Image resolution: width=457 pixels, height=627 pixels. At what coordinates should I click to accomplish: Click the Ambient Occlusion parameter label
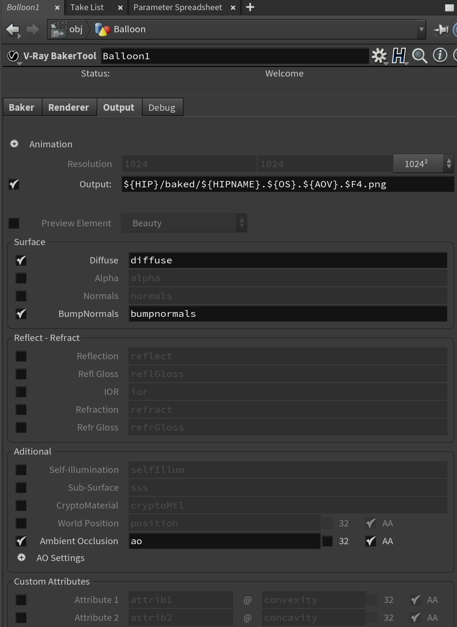(x=79, y=541)
